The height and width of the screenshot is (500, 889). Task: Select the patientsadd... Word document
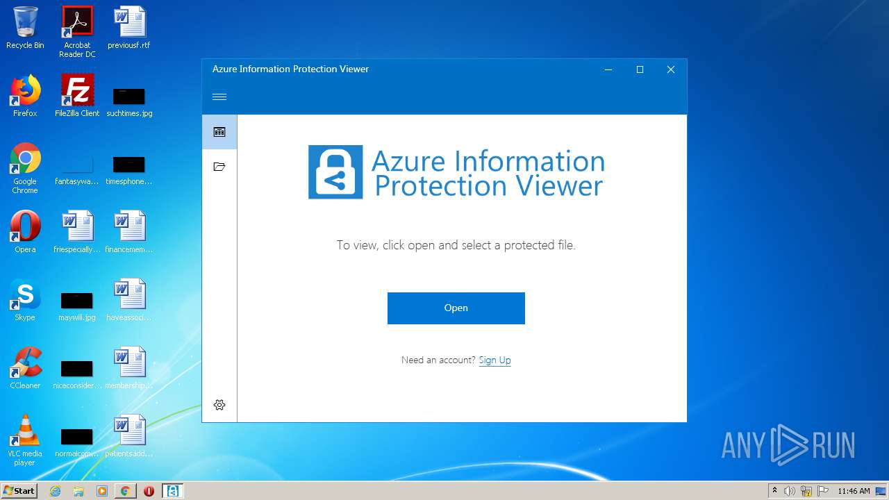[129, 437]
